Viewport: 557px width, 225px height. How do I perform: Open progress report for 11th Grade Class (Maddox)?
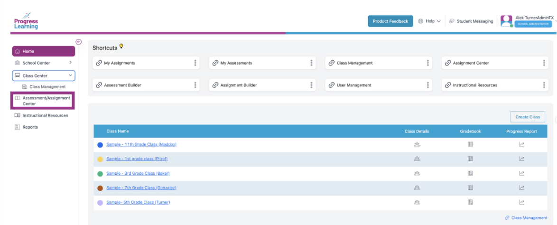(x=521, y=144)
